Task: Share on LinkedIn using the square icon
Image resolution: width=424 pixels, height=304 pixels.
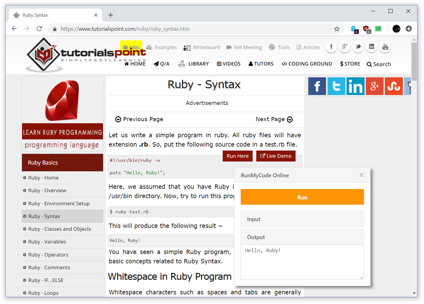Action: point(355,86)
